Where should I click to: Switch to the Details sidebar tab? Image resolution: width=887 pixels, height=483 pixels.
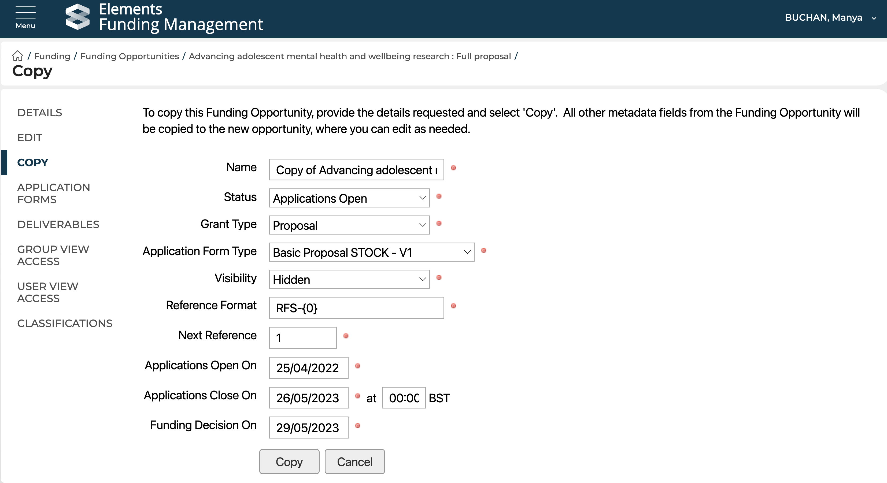[40, 113]
